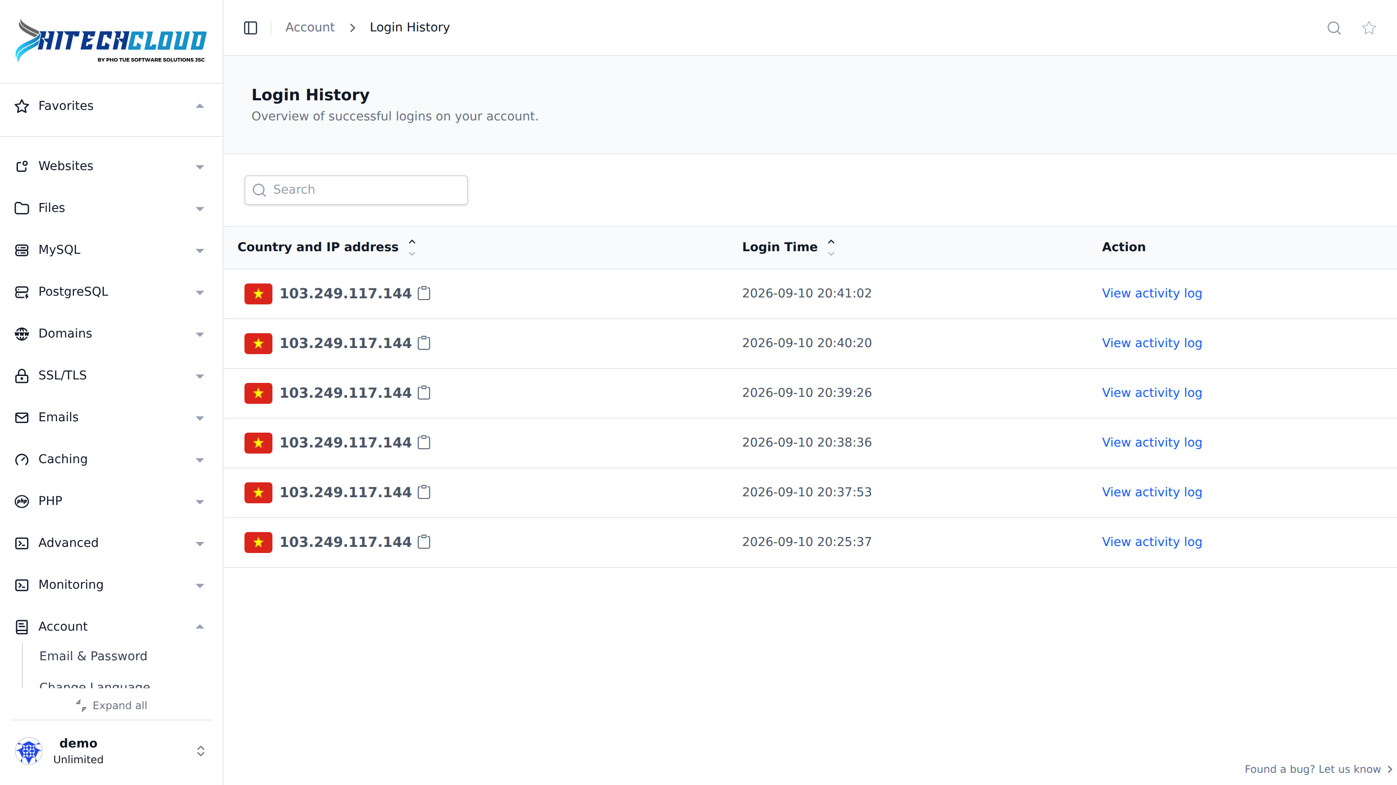Open the Advanced sidebar menu
Image resolution: width=1397 pixels, height=785 pixels.
pyautogui.click(x=110, y=543)
